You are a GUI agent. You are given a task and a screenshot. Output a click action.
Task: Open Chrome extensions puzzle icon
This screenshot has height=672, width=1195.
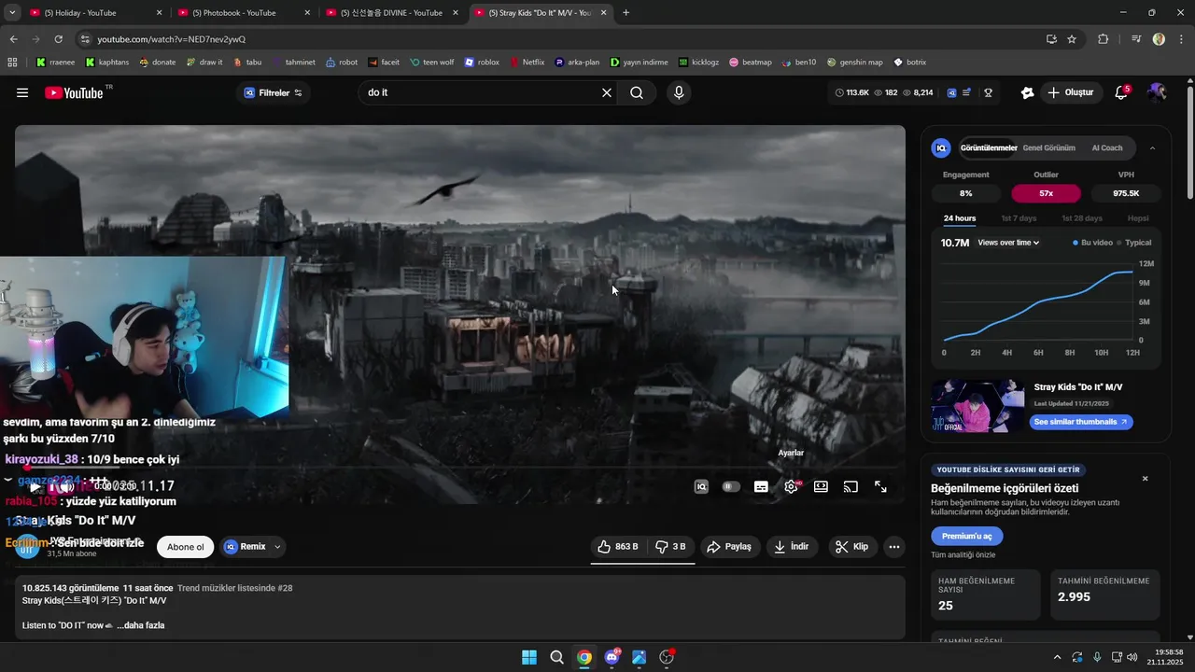coord(1104,39)
